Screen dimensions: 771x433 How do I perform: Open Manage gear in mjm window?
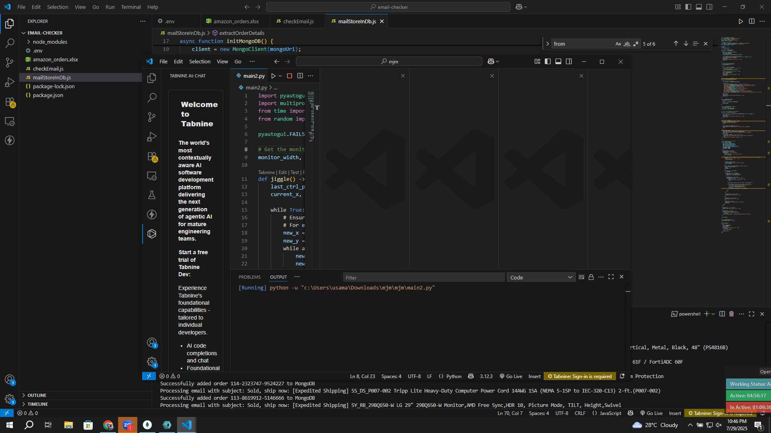click(x=152, y=362)
